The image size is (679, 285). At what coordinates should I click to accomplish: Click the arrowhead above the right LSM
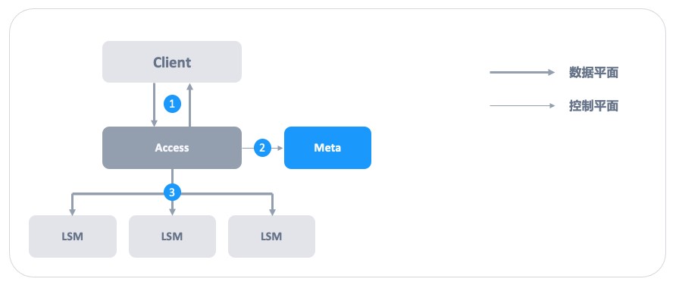click(x=272, y=211)
